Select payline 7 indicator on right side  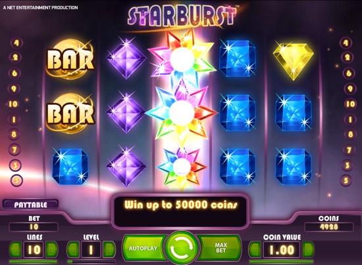[x=348, y=150]
